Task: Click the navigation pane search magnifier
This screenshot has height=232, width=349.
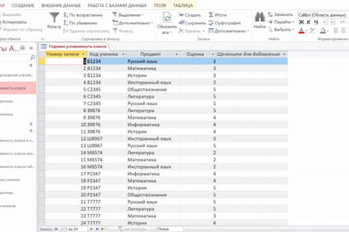Action: [x=32, y=58]
